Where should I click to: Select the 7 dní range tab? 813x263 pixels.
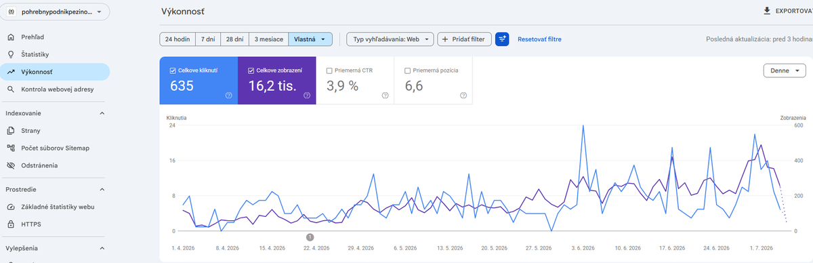pyautogui.click(x=208, y=39)
